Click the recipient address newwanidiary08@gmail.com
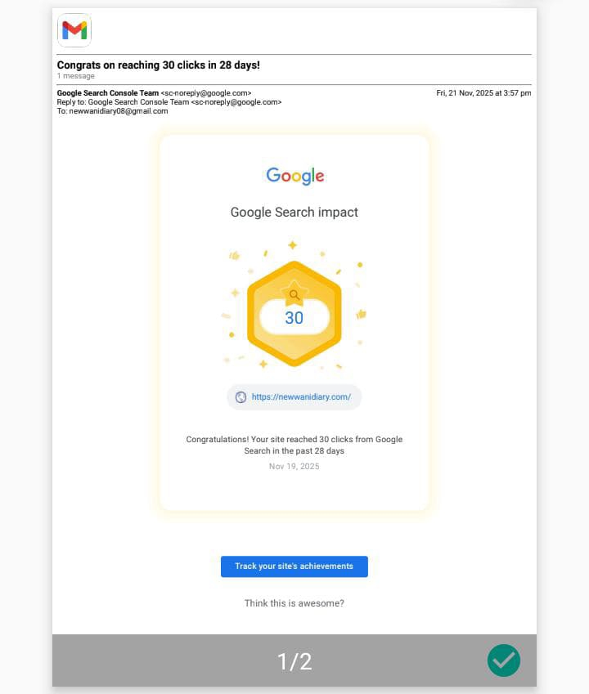The width and height of the screenshot is (589, 694). coord(118,111)
